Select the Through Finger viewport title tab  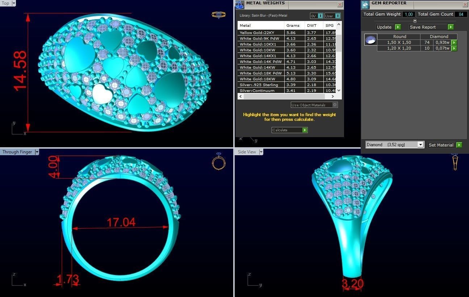pyautogui.click(x=17, y=152)
